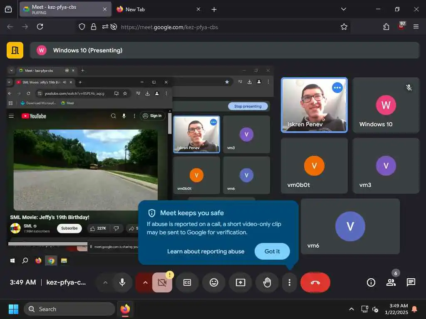Screen dimensions: 426x319
Task: Switch to the Meet kez-pfya-cbs tab
Action: pos(65,9)
